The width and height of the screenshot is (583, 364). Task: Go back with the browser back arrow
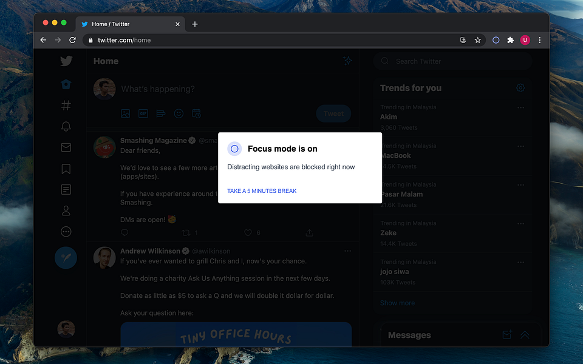(44, 40)
